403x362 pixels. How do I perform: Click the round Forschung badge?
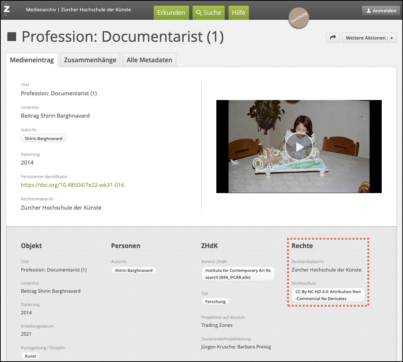point(299,18)
